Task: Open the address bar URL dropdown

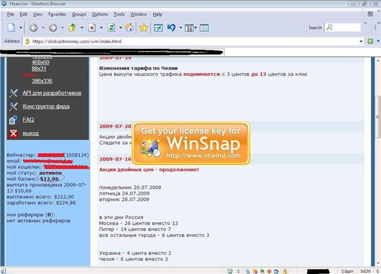Action: 374,42
